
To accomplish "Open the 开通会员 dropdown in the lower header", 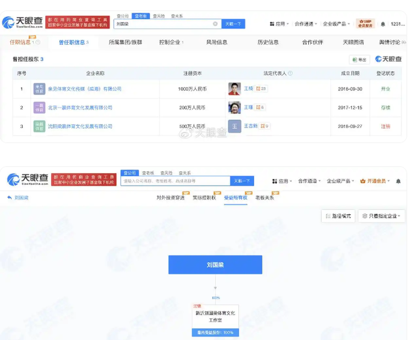I will click(375, 181).
